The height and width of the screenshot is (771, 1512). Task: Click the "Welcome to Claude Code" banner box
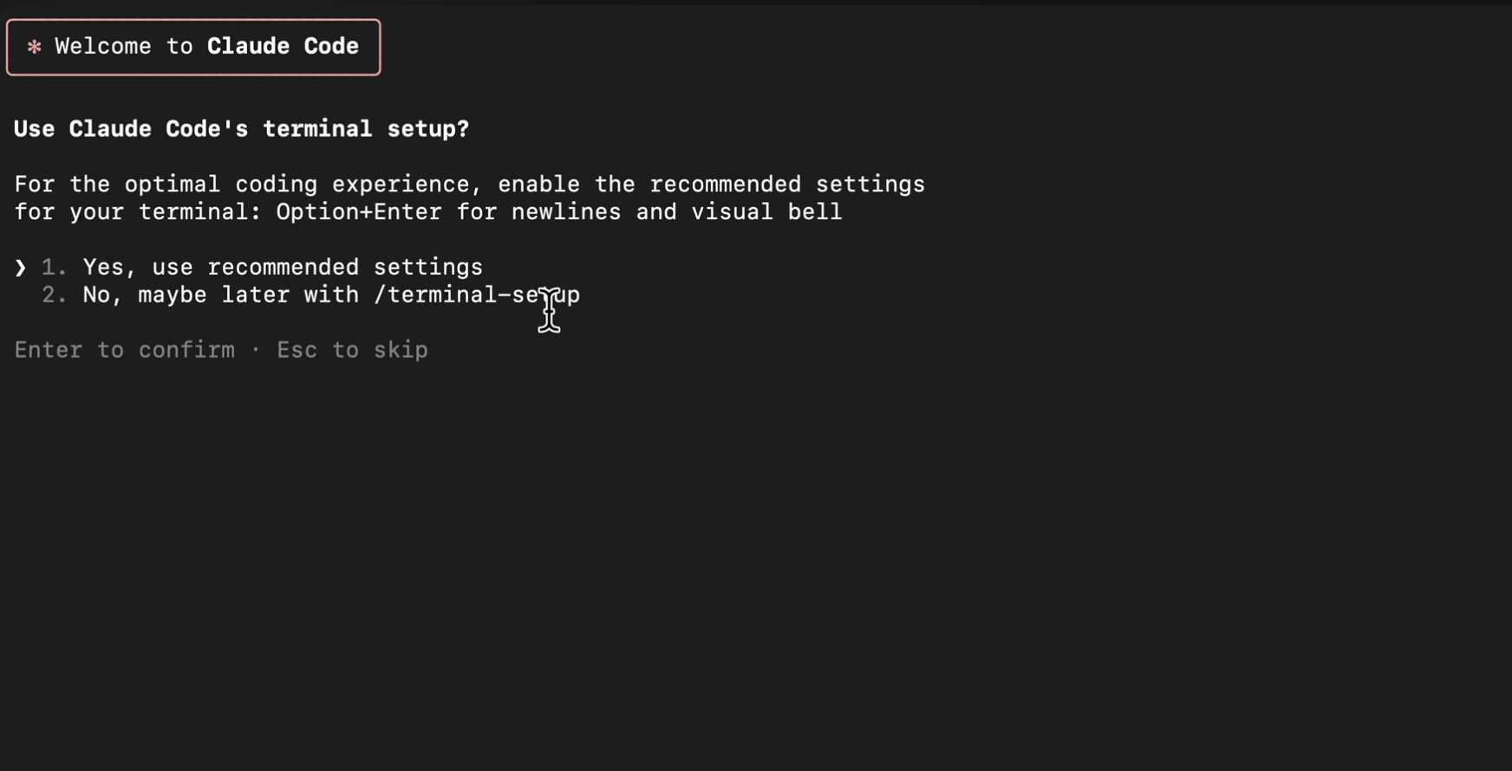coord(193,47)
